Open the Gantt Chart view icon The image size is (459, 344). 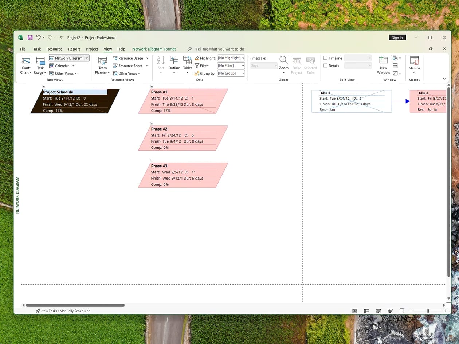pos(26,61)
